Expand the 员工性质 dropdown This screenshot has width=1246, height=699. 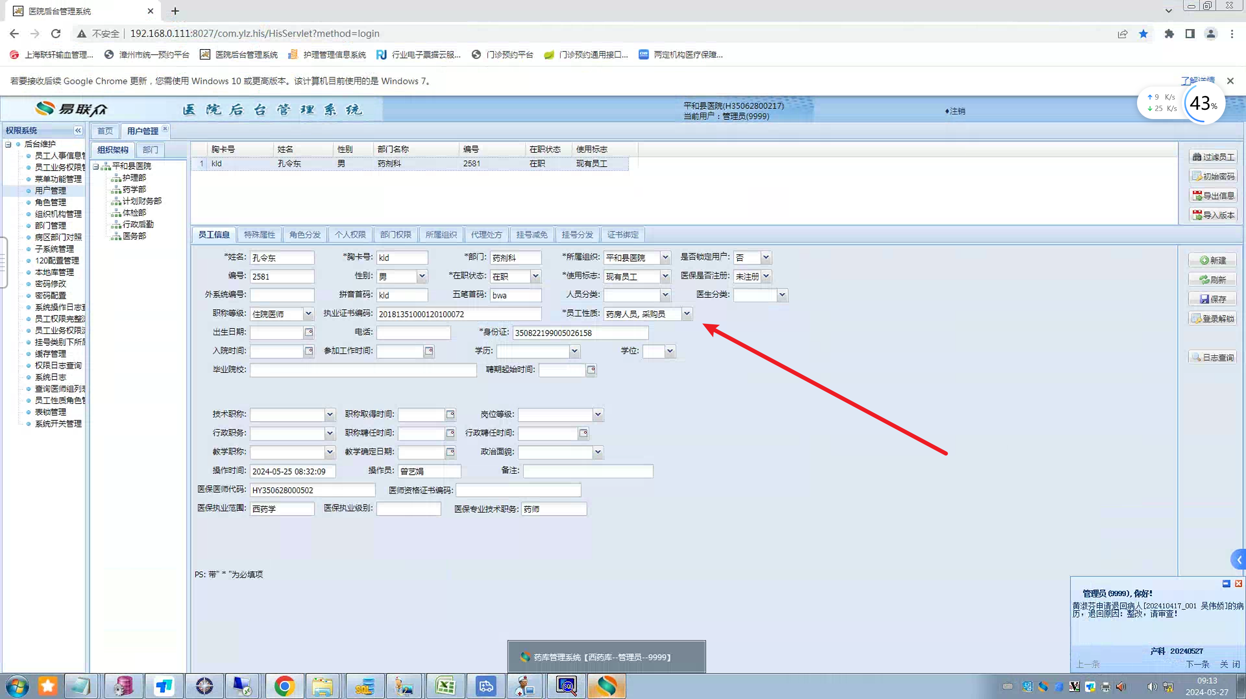click(686, 314)
